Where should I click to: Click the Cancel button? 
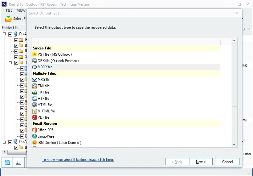(228, 162)
